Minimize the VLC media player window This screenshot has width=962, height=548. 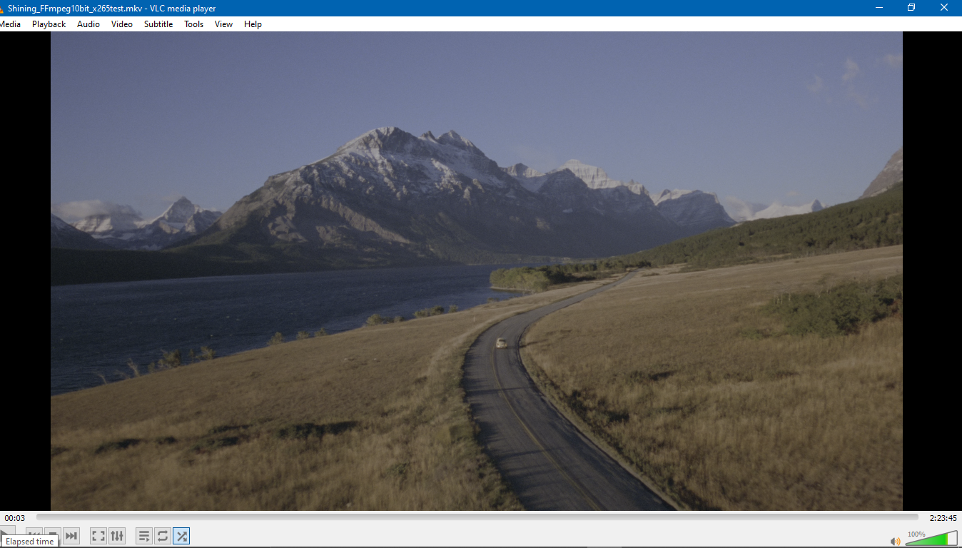coord(879,8)
